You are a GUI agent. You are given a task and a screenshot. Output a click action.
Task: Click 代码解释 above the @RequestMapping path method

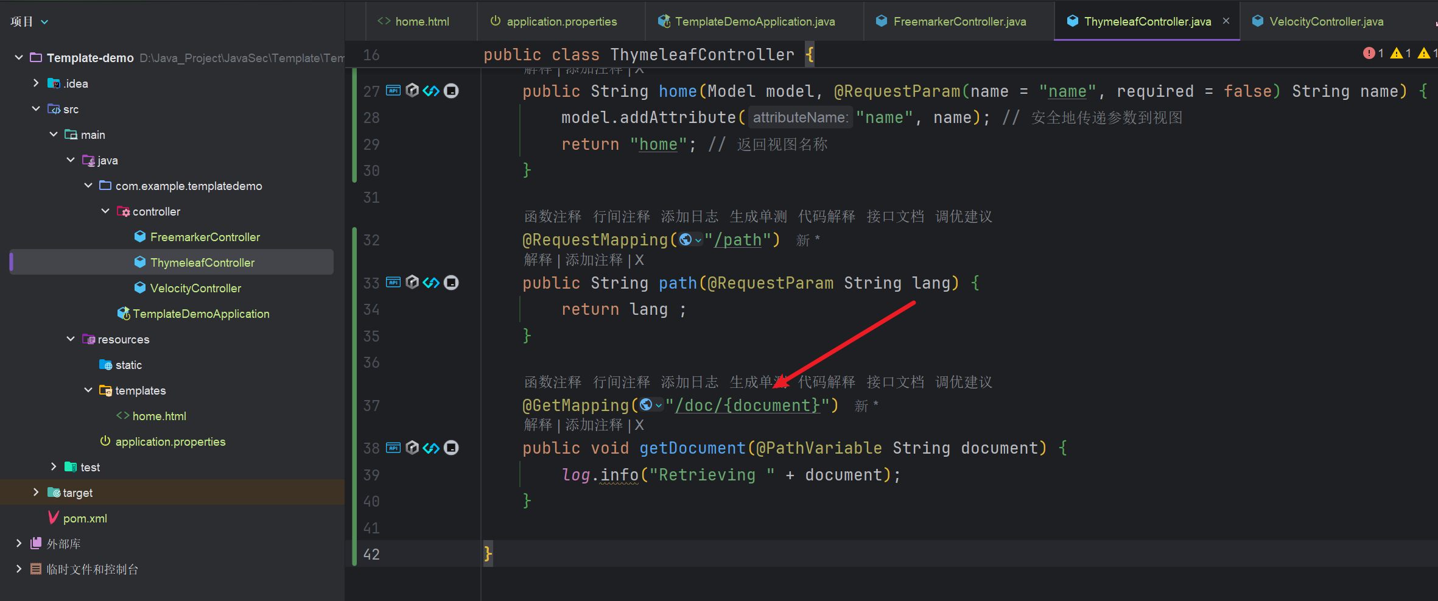(x=826, y=217)
